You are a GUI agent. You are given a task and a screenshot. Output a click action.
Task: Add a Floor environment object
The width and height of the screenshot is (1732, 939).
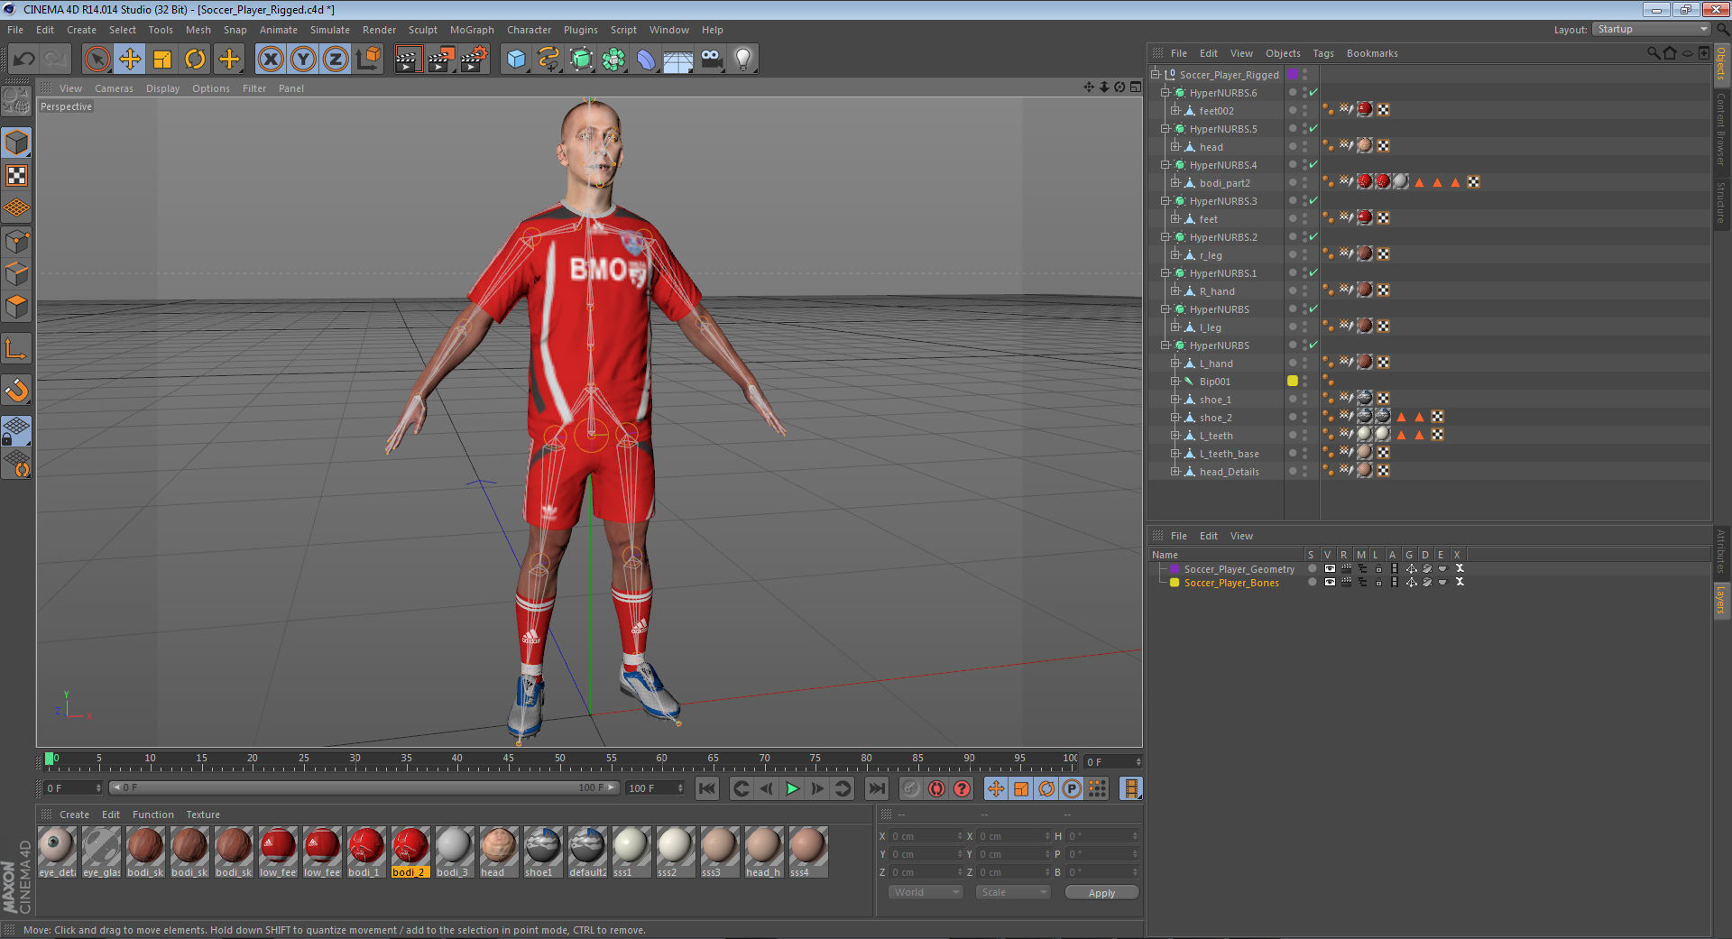pyautogui.click(x=678, y=60)
